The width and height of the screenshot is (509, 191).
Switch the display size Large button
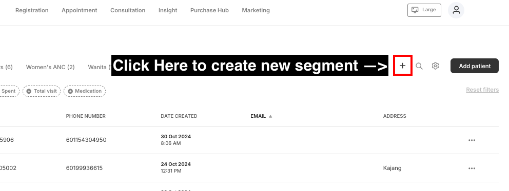(x=424, y=10)
